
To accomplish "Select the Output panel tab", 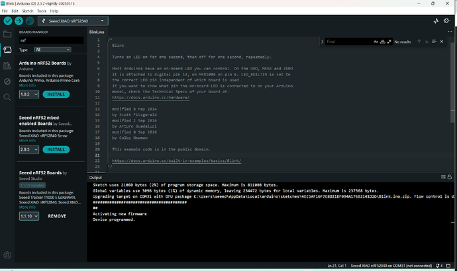I will click(x=95, y=177).
